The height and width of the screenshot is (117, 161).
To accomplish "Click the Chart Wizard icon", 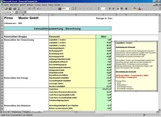I will (60, 9).
